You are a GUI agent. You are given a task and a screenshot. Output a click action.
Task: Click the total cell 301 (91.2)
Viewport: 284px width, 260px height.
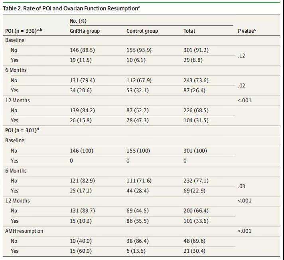click(x=196, y=50)
